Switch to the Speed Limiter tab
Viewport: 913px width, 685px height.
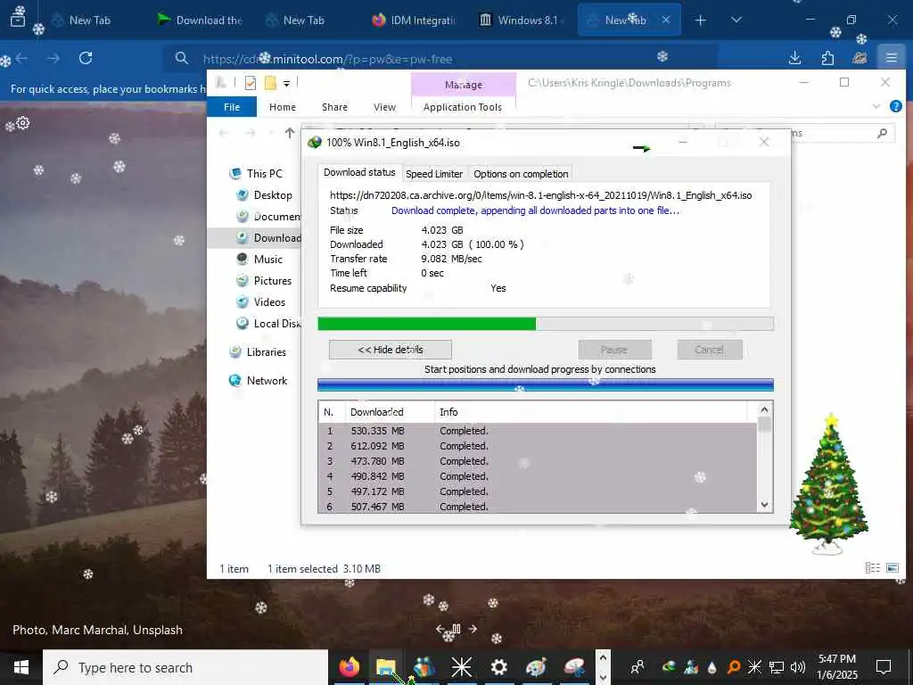pos(434,174)
